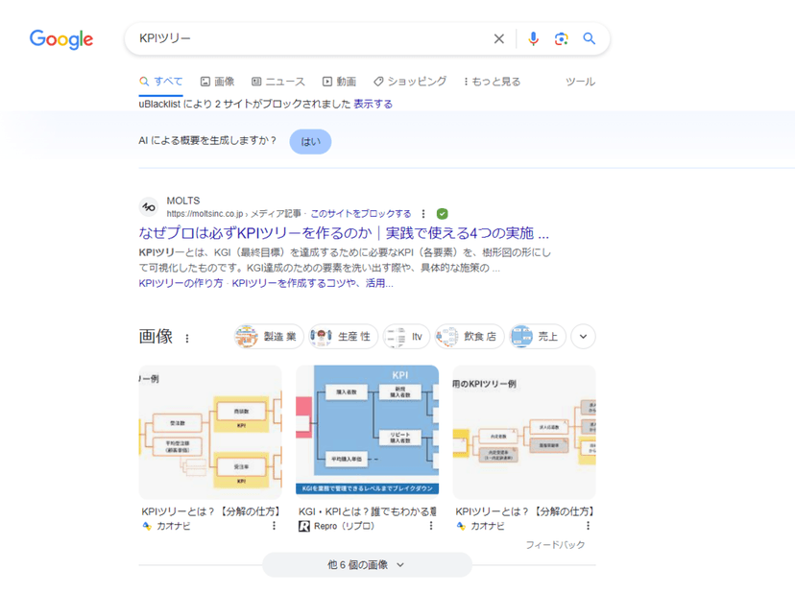Select the 製造業 image filter chip

coord(269,337)
